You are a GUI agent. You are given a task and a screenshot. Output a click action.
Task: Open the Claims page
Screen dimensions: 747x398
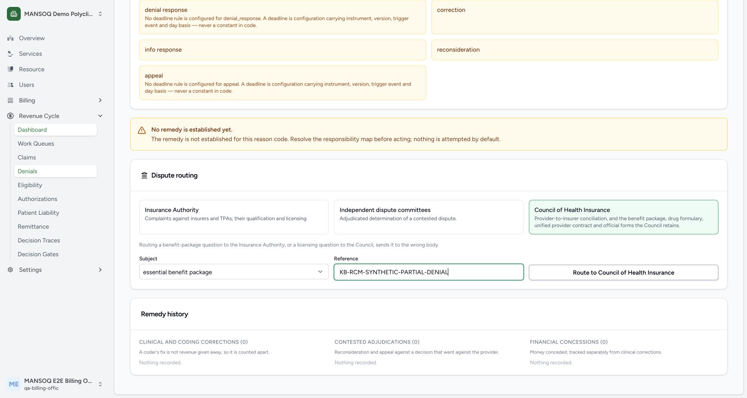coord(55,157)
